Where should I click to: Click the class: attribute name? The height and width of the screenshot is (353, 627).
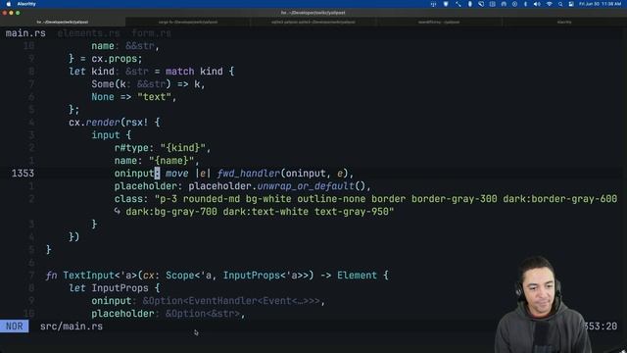click(131, 199)
